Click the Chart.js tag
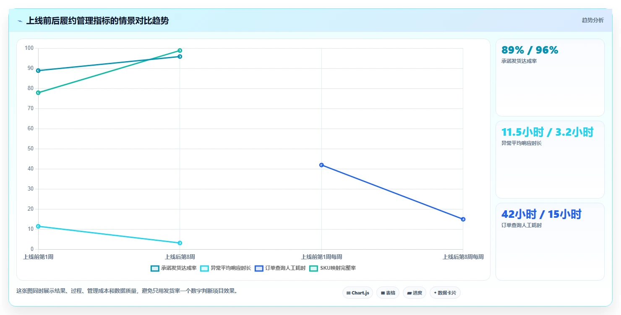Viewport: 621px width, 315px height. pos(357,293)
